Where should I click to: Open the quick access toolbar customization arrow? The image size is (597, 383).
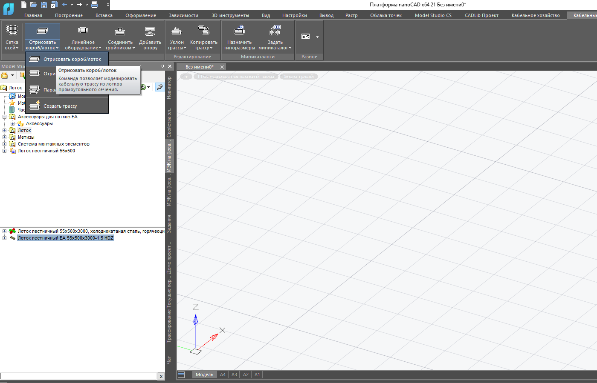pos(108,5)
